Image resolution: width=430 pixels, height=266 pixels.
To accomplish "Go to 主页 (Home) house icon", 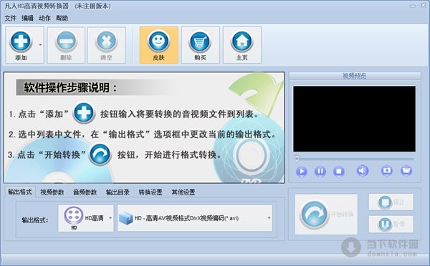I will [x=242, y=45].
